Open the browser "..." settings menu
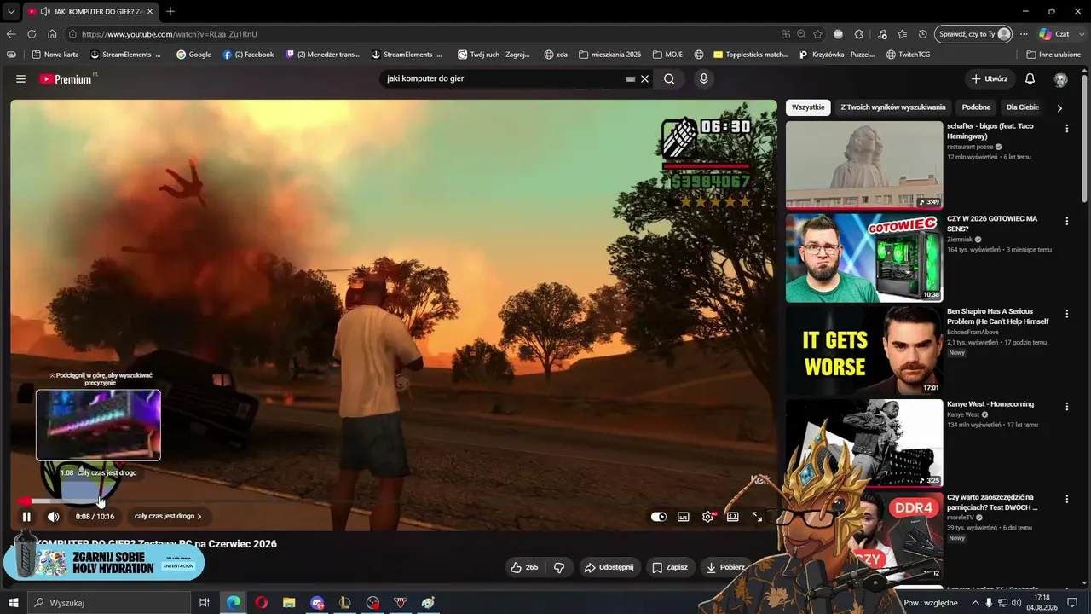 pyautogui.click(x=1024, y=34)
